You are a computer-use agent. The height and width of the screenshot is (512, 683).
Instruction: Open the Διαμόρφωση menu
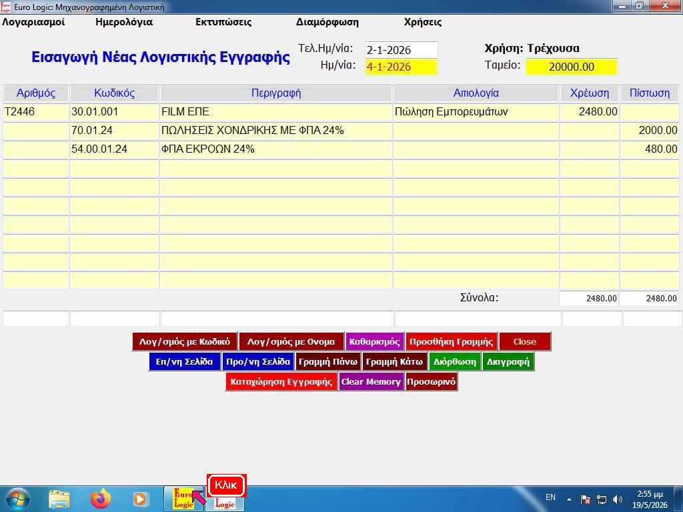click(x=327, y=22)
